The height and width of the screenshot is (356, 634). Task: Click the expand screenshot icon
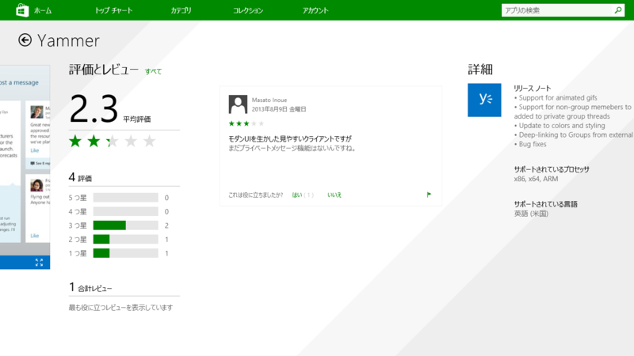coord(39,263)
